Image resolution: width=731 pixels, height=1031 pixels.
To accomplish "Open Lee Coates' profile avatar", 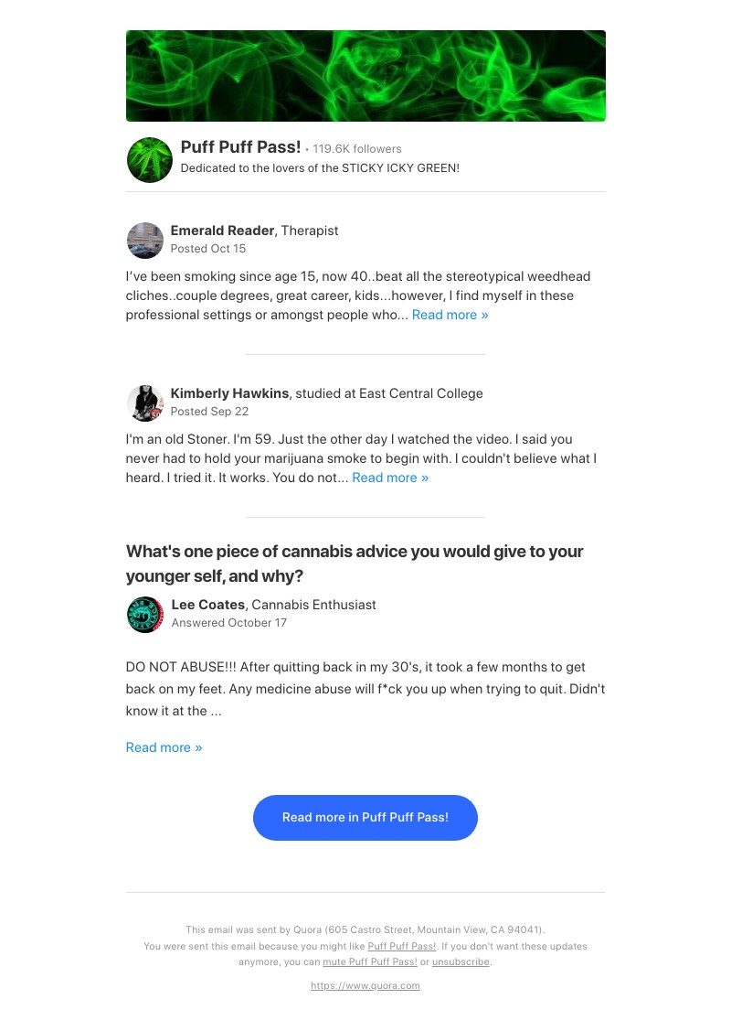I will (x=144, y=614).
